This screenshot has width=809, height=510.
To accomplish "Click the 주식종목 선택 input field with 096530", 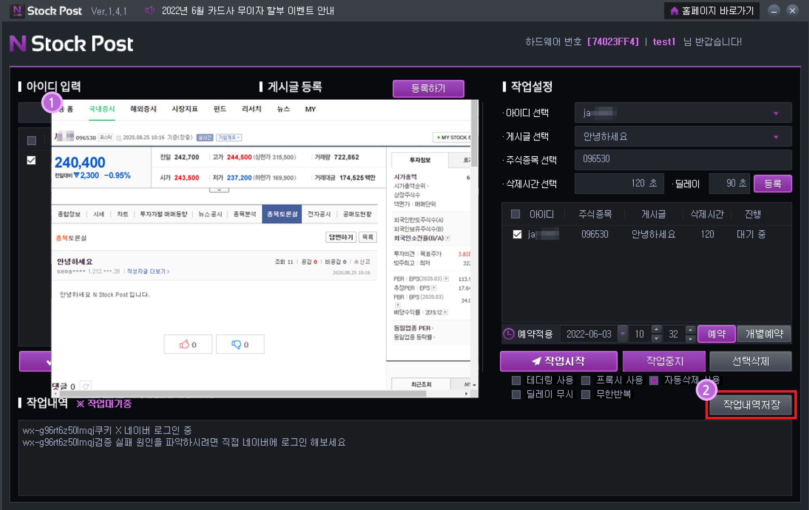I will tap(683, 159).
